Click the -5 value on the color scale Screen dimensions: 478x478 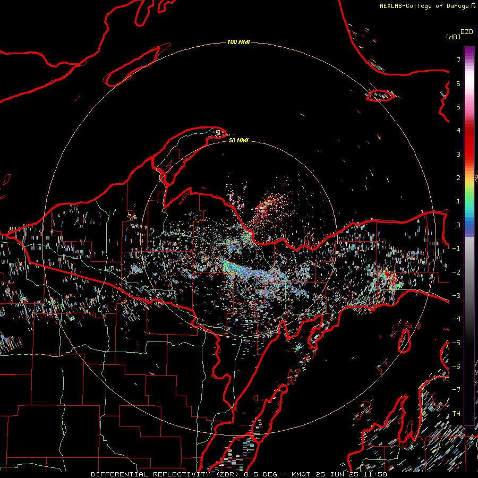coord(456,343)
